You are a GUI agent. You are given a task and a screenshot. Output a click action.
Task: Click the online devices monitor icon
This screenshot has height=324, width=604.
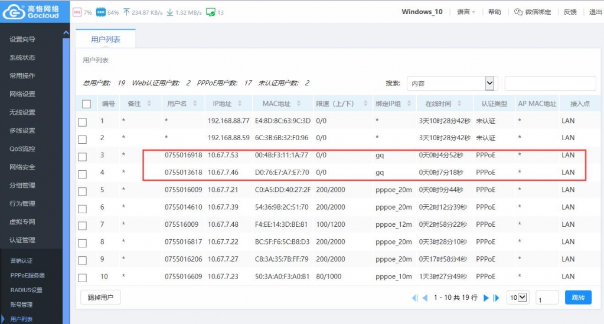pyautogui.click(x=211, y=12)
